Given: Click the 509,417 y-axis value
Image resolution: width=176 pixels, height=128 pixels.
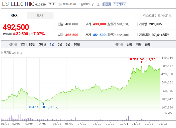Looking at the screenshot, I should (167, 66).
